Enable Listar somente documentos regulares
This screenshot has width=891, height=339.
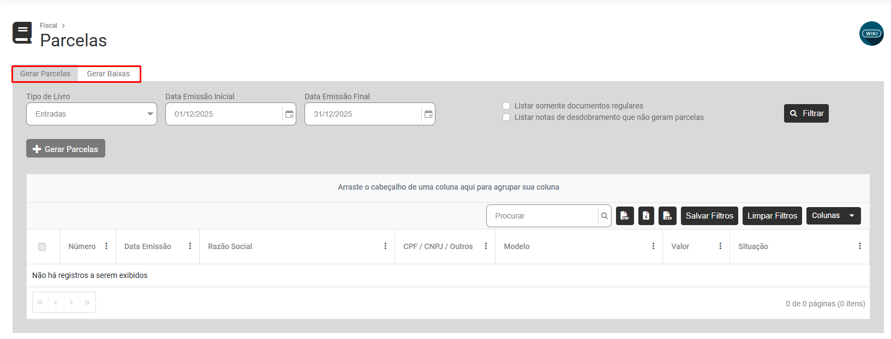(x=506, y=106)
